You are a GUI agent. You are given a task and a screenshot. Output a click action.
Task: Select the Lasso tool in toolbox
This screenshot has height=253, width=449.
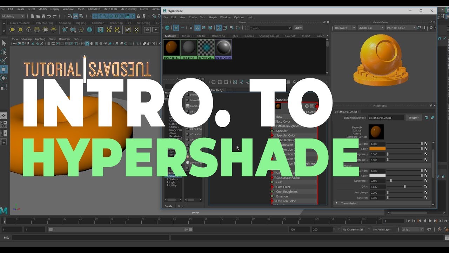coord(4,52)
